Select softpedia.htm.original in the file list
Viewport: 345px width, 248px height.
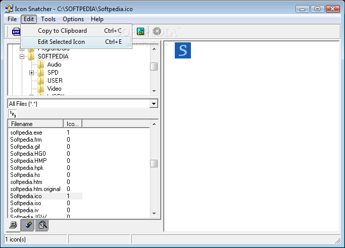(x=35, y=189)
